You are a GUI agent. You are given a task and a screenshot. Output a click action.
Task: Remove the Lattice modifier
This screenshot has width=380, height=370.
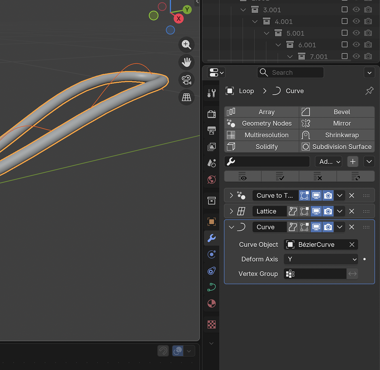(352, 211)
